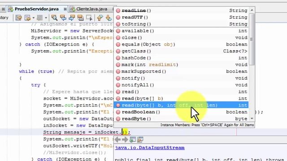Screen dimensions: 287x161
Task: Click the Back navigation toolbar icon
Action: 28,18
